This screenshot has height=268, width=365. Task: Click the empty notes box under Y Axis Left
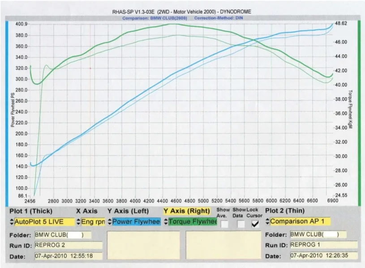click(143, 245)
